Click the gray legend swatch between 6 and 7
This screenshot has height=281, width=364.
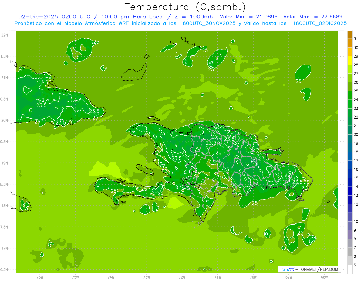pyautogui.click(x=350, y=252)
